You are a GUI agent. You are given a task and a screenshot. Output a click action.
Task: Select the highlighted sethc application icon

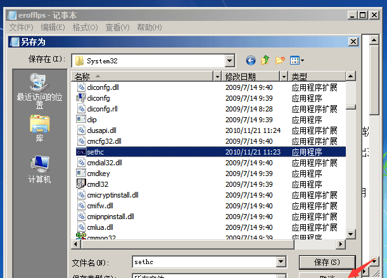pos(81,152)
